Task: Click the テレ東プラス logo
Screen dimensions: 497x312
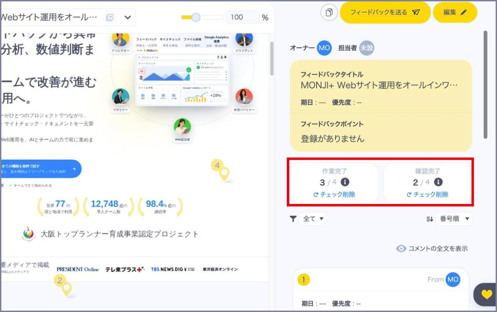Action: [125, 269]
